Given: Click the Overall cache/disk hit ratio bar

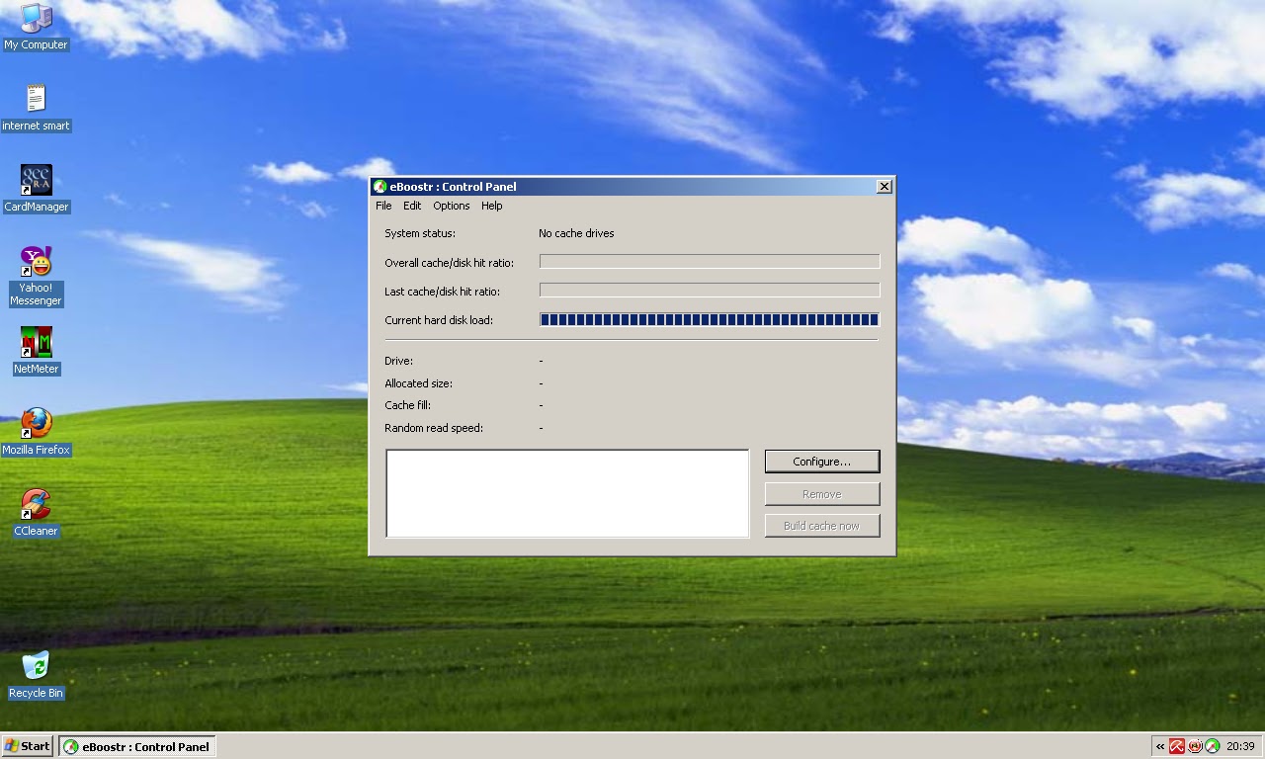Looking at the screenshot, I should pyautogui.click(x=710, y=261).
